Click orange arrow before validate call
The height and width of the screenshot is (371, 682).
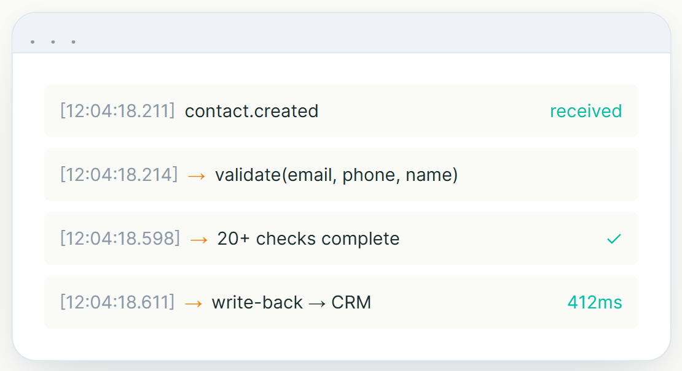pyautogui.click(x=197, y=176)
